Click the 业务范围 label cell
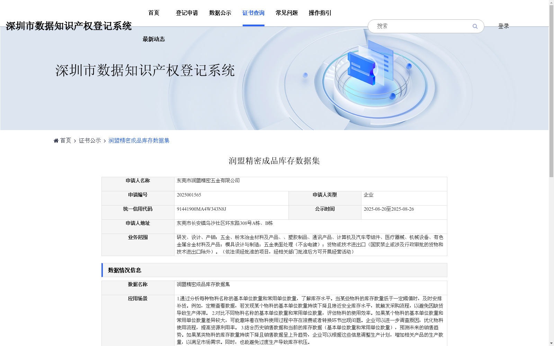This screenshot has width=554, height=346. click(x=138, y=245)
